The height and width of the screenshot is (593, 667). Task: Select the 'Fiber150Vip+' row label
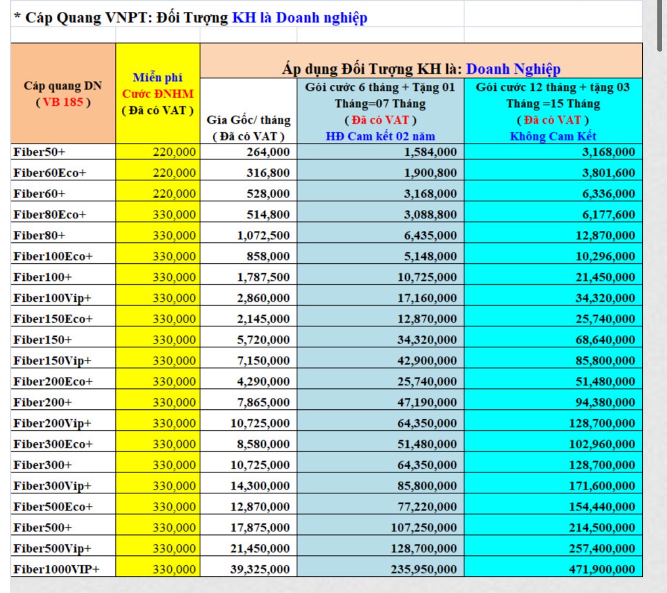(x=52, y=361)
